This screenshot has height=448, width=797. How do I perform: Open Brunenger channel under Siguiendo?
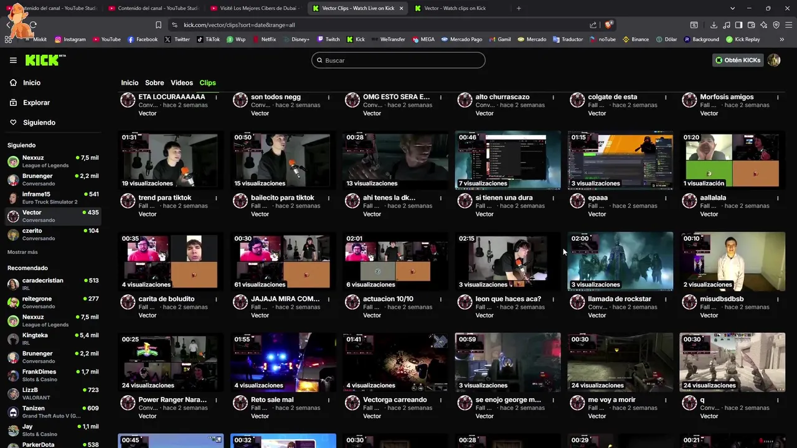click(x=53, y=180)
